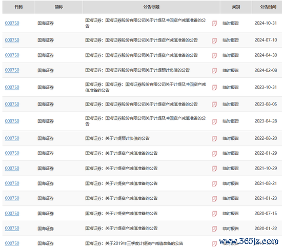Click the 公告时间 column header

(268, 7)
